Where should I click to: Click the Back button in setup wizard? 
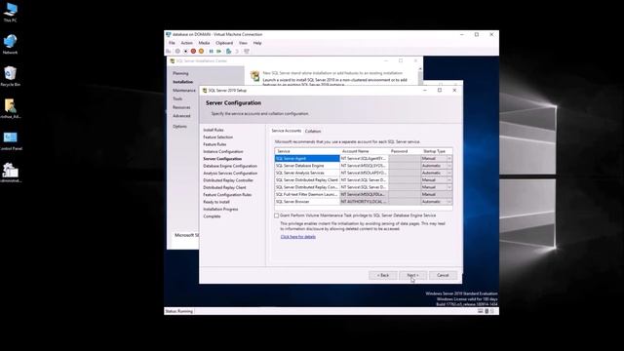pyautogui.click(x=383, y=275)
